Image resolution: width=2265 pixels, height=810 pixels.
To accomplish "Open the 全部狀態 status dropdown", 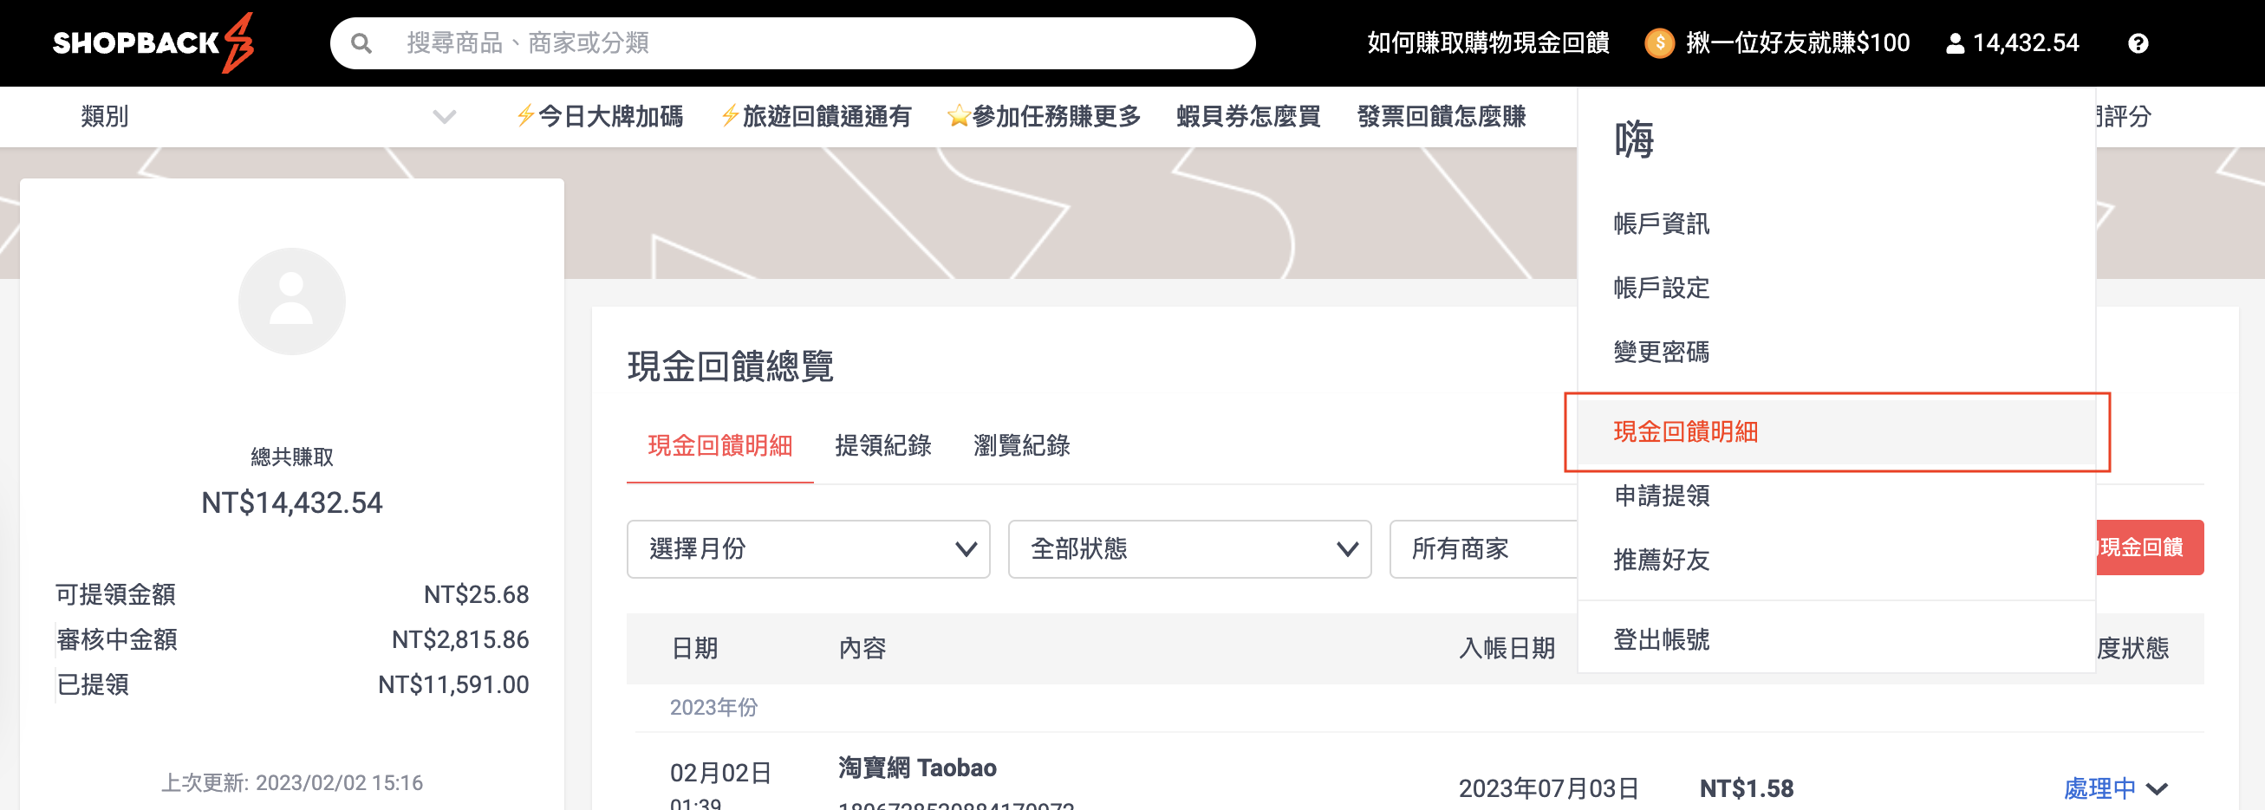I will point(1189,549).
